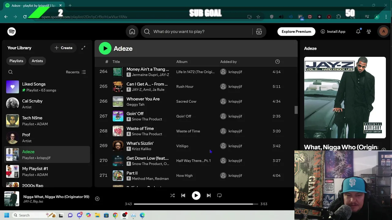The height and width of the screenshot is (220, 392).
Task: Open the Friend Activity icon
Action: pos(369,31)
